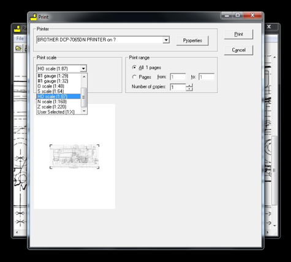Collapse the print scale dropdown arrow
This screenshot has height=262, width=291.
pyautogui.click(x=83, y=69)
